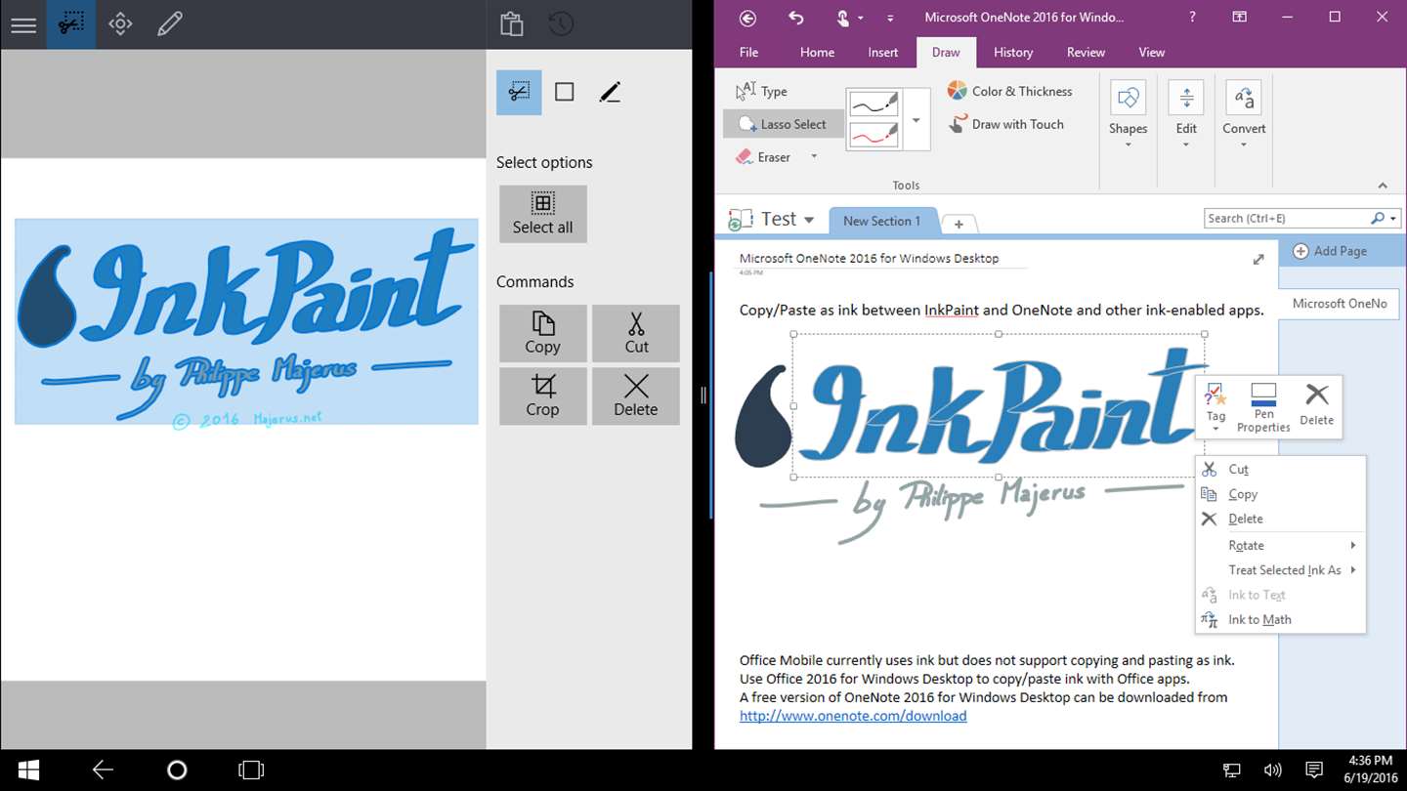Undo the last action in OneNote

tap(796, 18)
